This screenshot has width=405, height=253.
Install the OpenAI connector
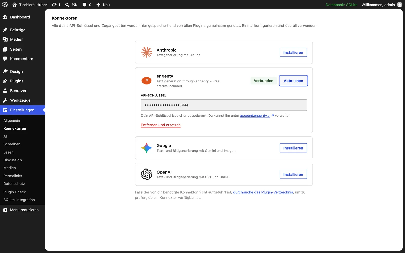pos(293,174)
